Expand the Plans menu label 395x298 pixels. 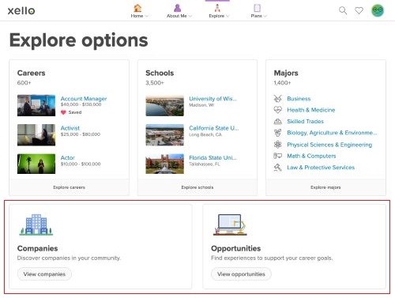[x=259, y=16]
